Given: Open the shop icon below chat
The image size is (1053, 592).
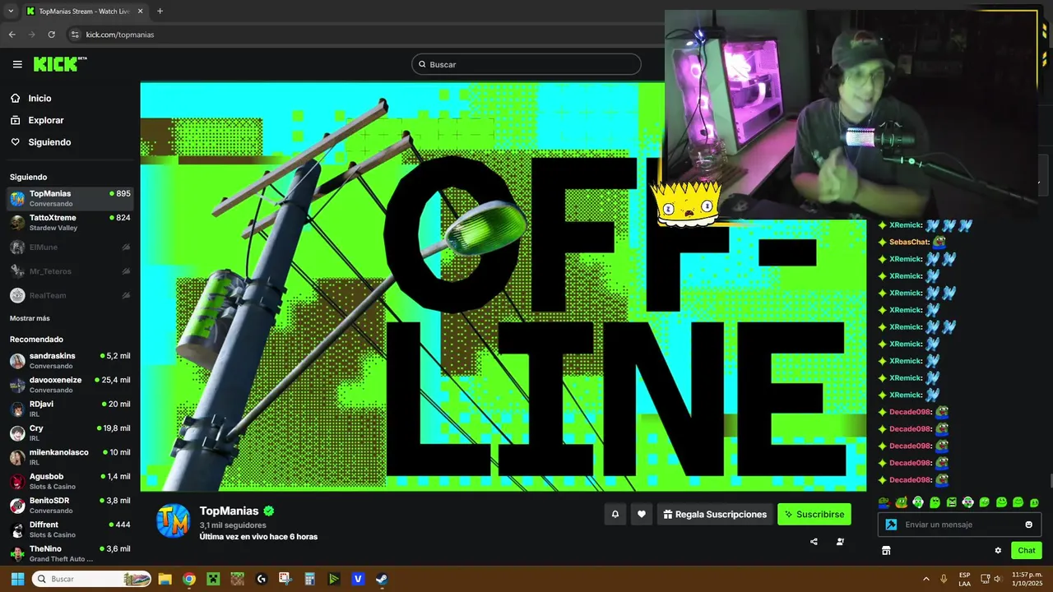Looking at the screenshot, I should pos(886,550).
